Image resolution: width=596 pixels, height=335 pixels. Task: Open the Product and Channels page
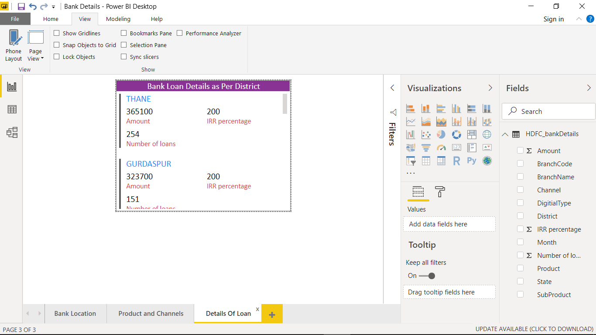click(151, 313)
